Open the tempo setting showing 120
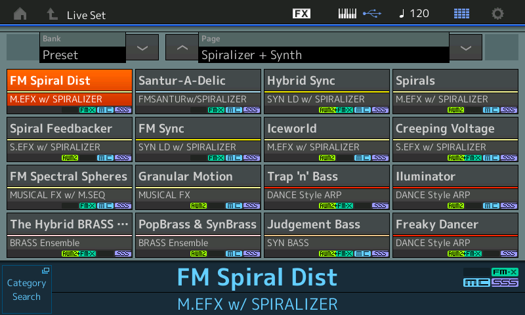Image resolution: width=525 pixels, height=315 pixels. pos(413,14)
